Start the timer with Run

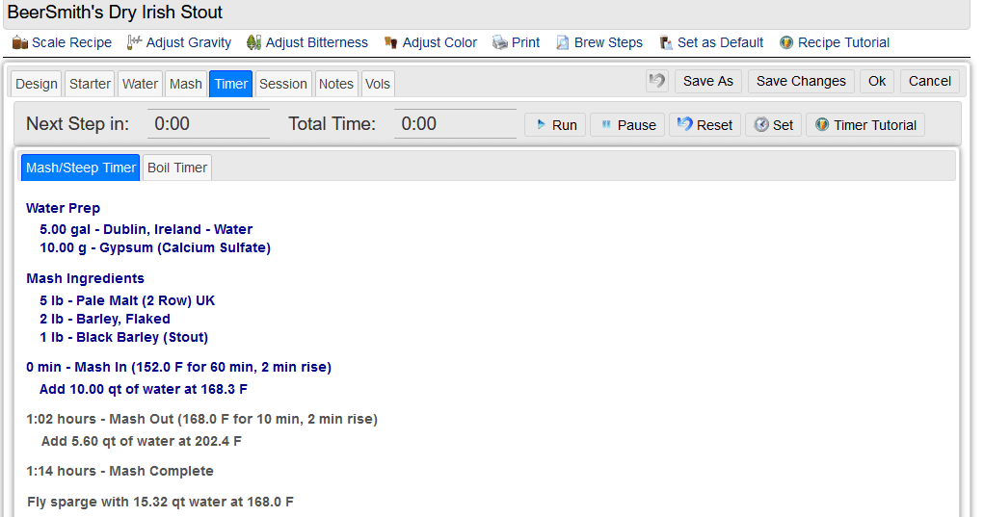555,125
